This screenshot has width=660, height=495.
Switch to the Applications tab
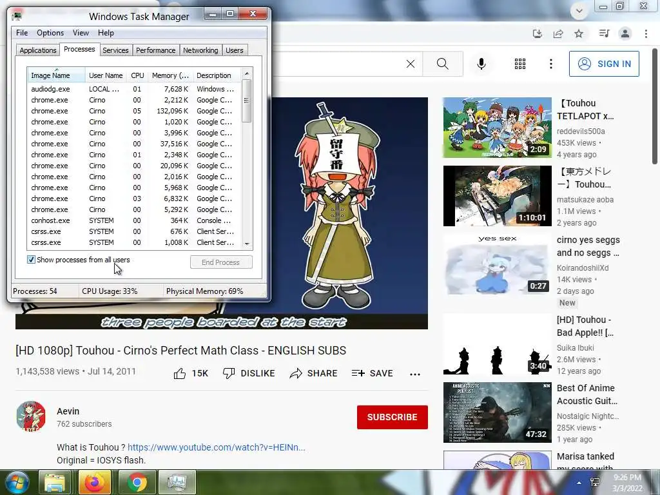tap(38, 50)
